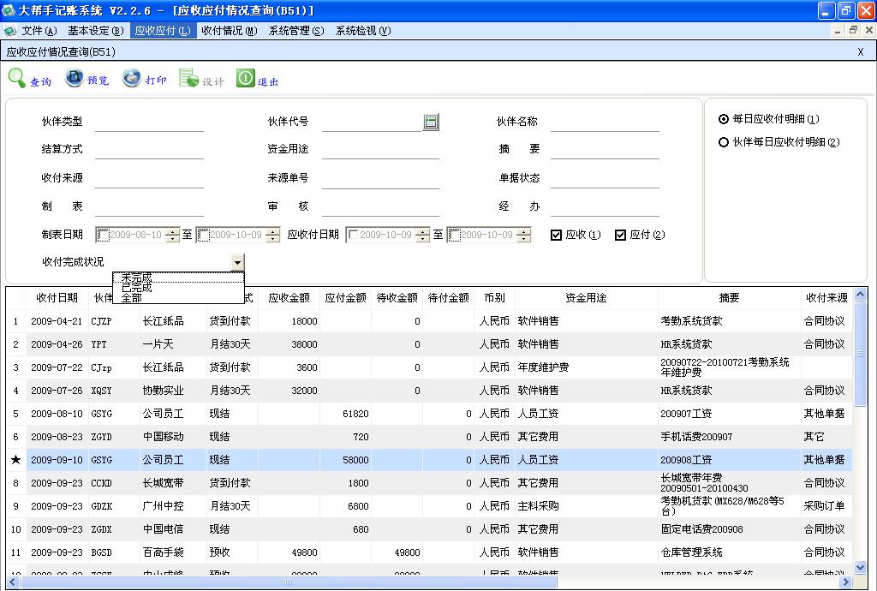Click the table's vertical scrollbar thumb

(x=860, y=354)
